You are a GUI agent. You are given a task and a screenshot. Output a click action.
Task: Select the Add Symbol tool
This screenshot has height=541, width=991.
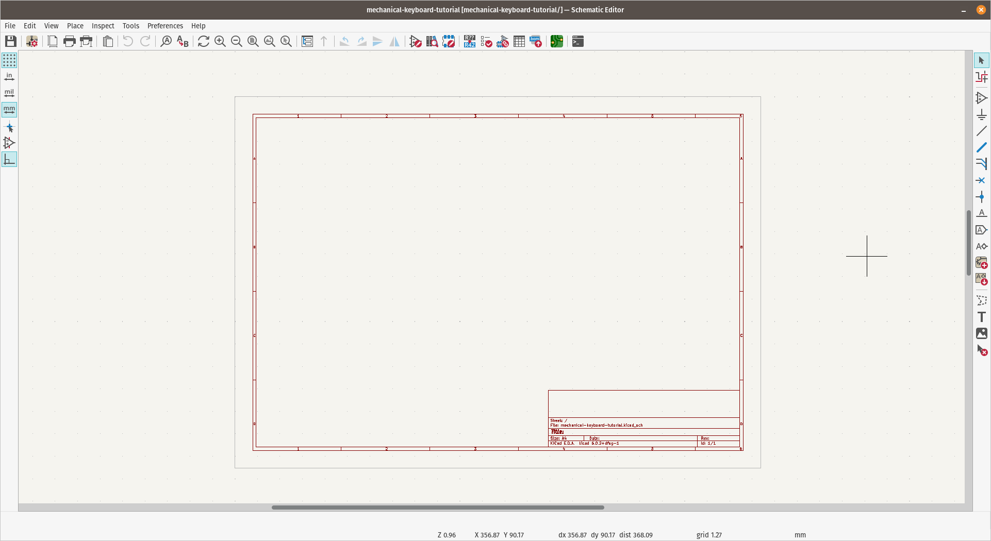coord(982,98)
